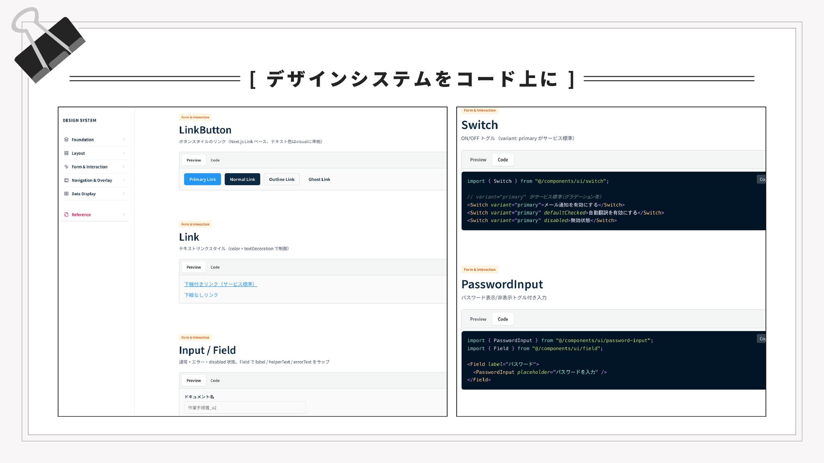Screen dimensions: 824x463
Task: Click the Data Display table icon
Action: tap(66, 194)
